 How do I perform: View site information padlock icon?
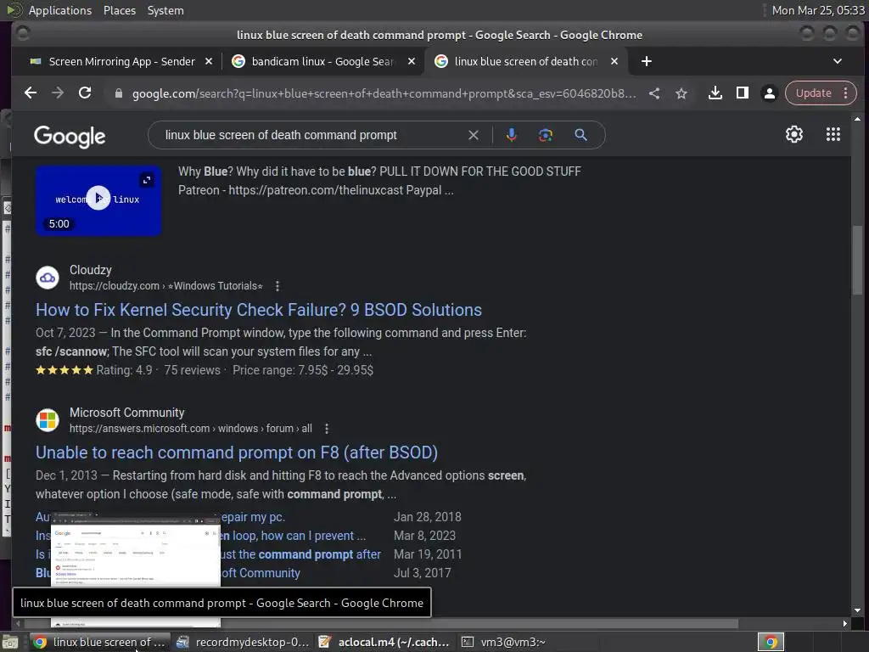[119, 93]
